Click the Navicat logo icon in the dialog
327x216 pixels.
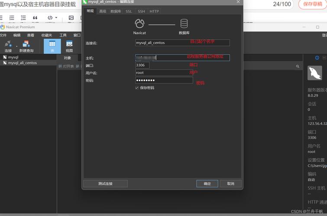click(x=139, y=23)
